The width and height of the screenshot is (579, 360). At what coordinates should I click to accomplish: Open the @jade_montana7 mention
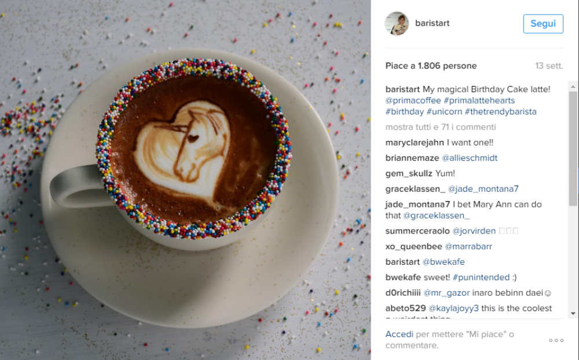(483, 189)
